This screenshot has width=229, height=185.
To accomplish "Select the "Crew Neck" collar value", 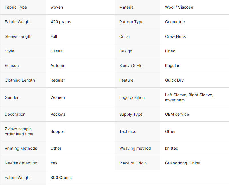I will click(x=175, y=36).
